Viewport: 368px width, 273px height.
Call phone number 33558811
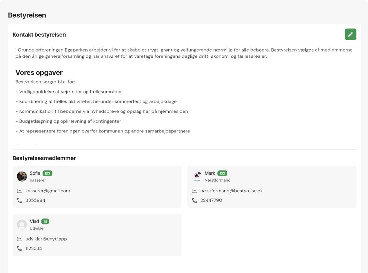coord(35,200)
